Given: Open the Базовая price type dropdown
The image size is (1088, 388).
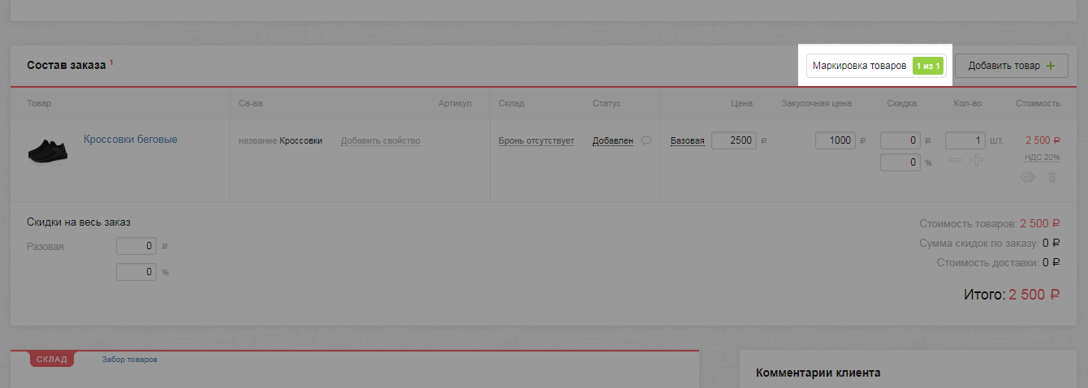Looking at the screenshot, I should tap(687, 141).
